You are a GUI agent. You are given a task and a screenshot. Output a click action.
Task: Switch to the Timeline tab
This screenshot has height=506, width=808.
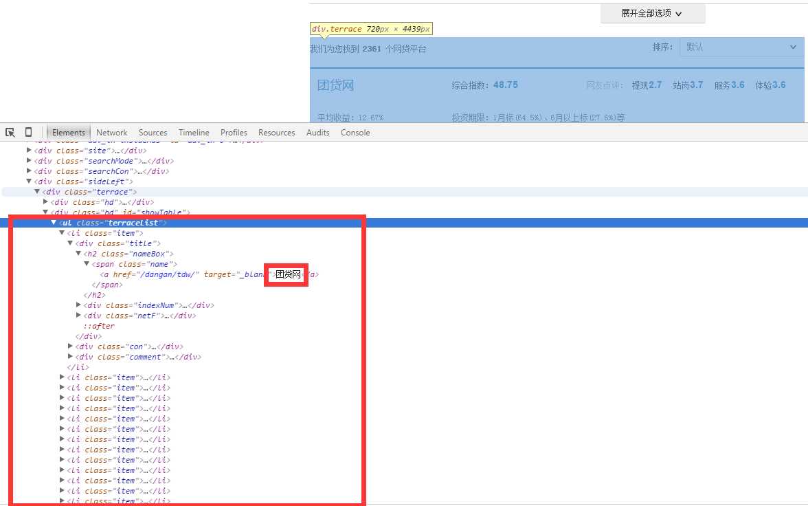pyautogui.click(x=194, y=133)
